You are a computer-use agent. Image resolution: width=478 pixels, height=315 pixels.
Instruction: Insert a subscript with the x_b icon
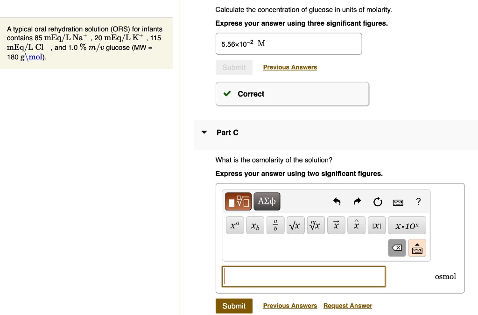(255, 225)
